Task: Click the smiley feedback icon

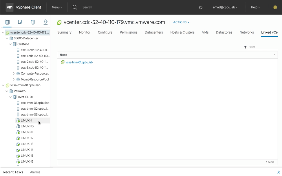Action: pos(275,7)
